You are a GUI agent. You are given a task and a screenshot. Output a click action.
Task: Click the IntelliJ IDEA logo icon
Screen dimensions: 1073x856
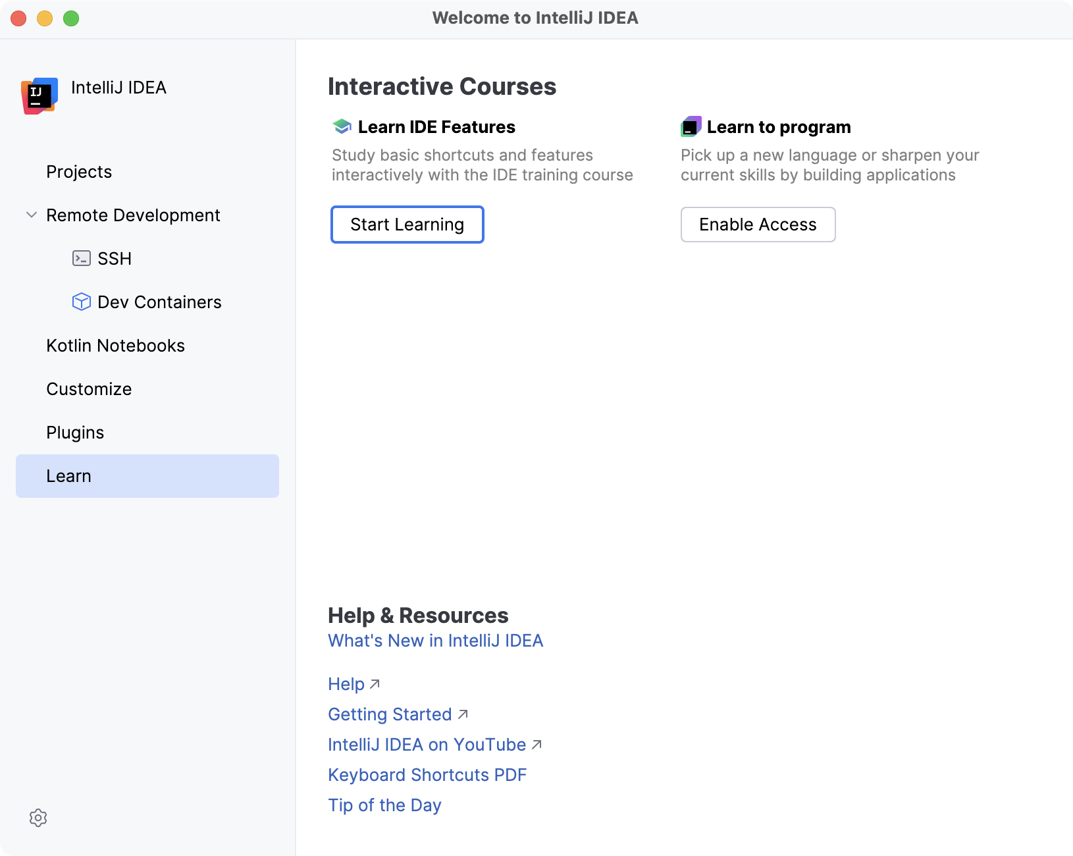pyautogui.click(x=39, y=95)
